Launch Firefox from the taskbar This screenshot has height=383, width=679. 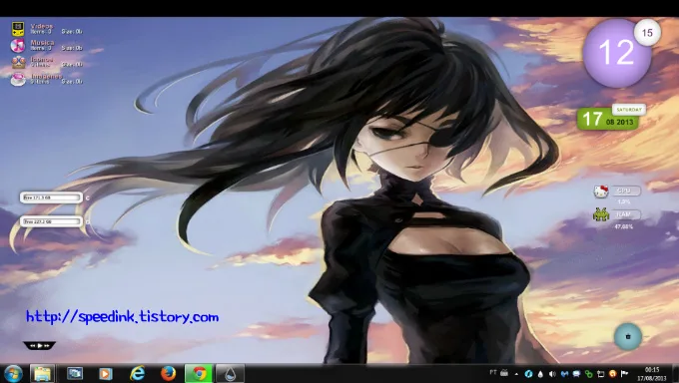[168, 373]
